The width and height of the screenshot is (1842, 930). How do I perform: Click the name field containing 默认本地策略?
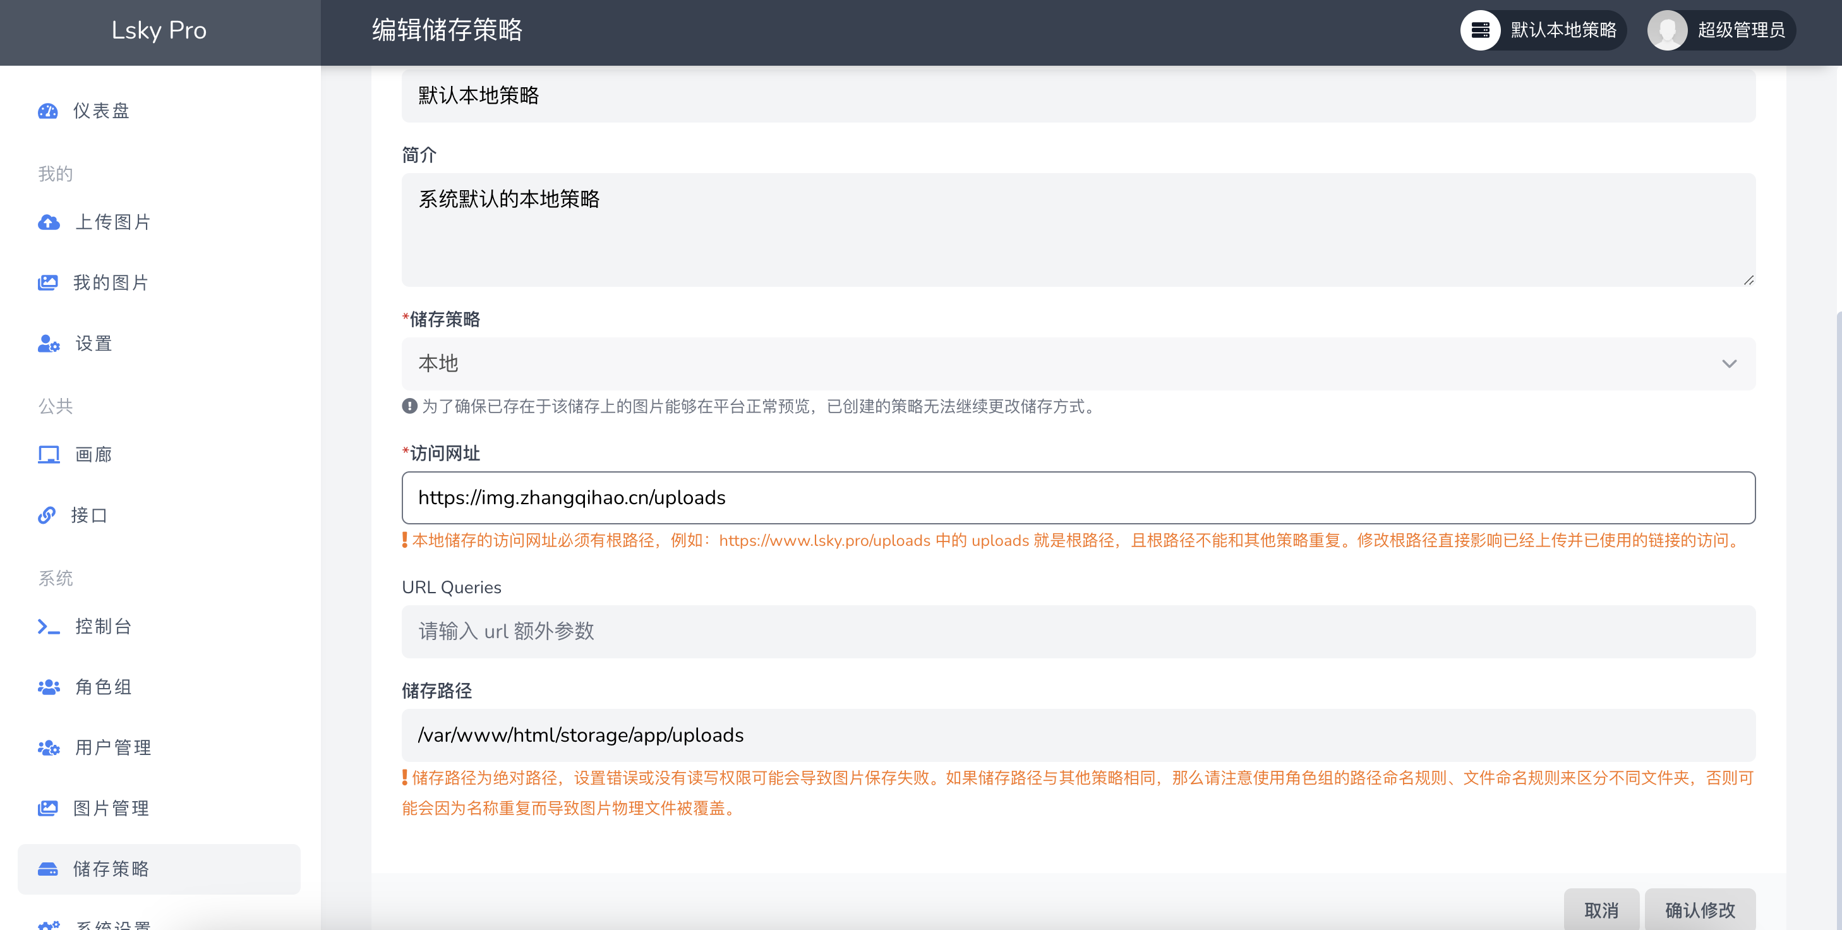coord(1078,95)
